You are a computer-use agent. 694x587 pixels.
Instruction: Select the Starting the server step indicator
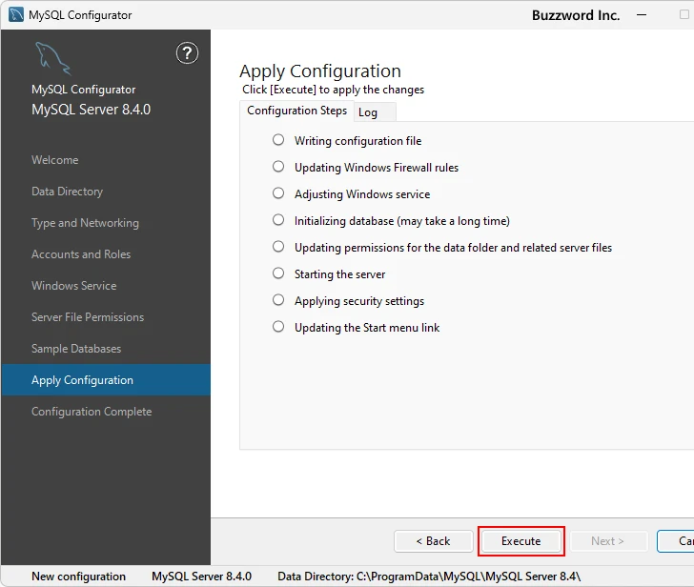(278, 273)
